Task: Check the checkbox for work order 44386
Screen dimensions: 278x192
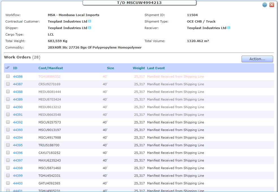Action: pyautogui.click(x=7, y=76)
